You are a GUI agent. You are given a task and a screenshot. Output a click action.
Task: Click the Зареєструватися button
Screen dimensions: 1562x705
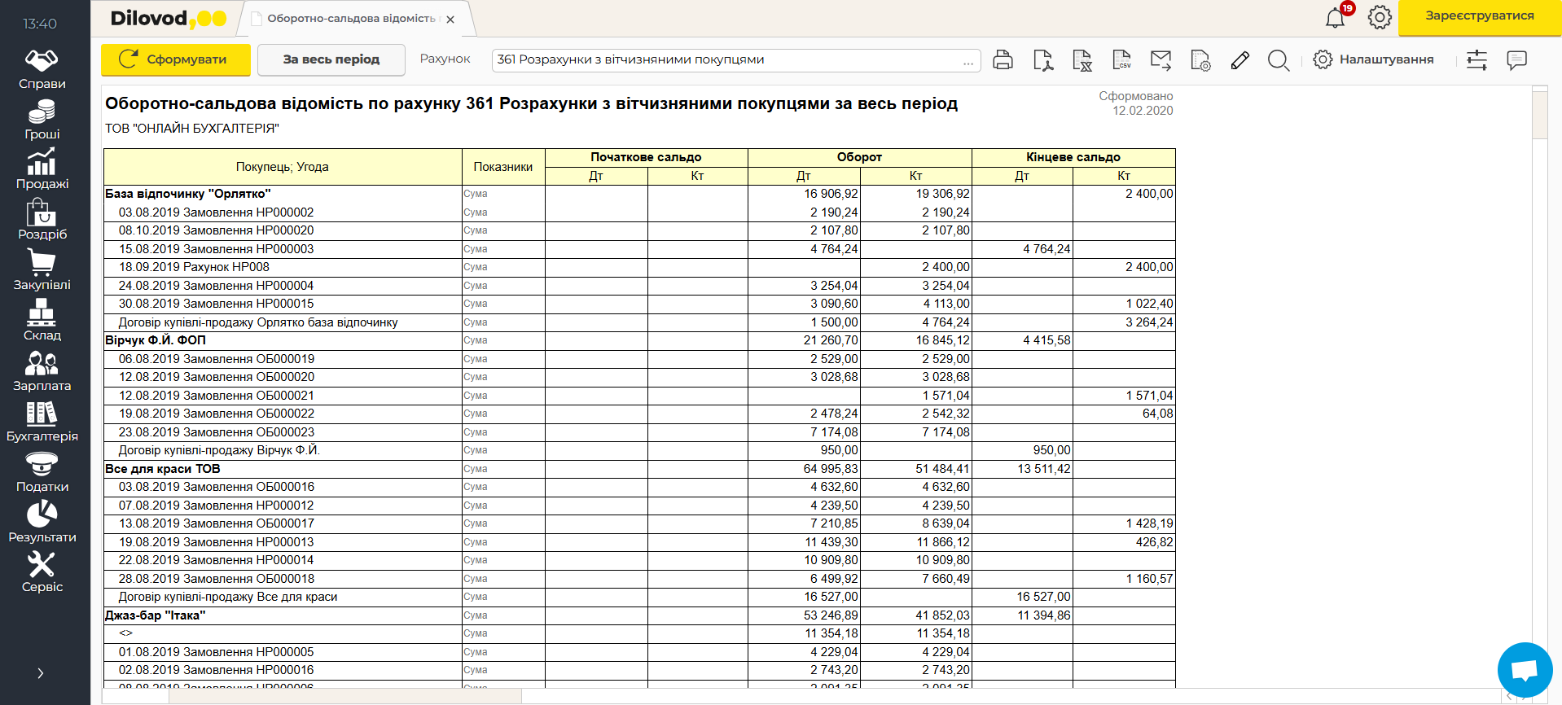coord(1479,16)
